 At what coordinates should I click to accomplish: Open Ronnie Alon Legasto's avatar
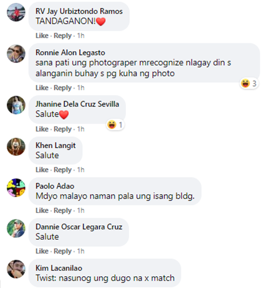click(16, 53)
